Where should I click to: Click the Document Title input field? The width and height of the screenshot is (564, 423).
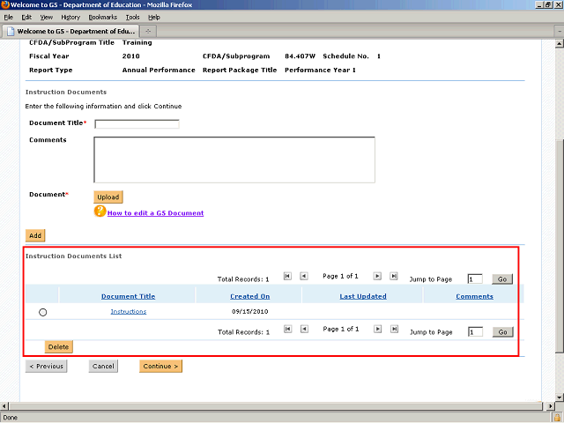[x=137, y=124]
